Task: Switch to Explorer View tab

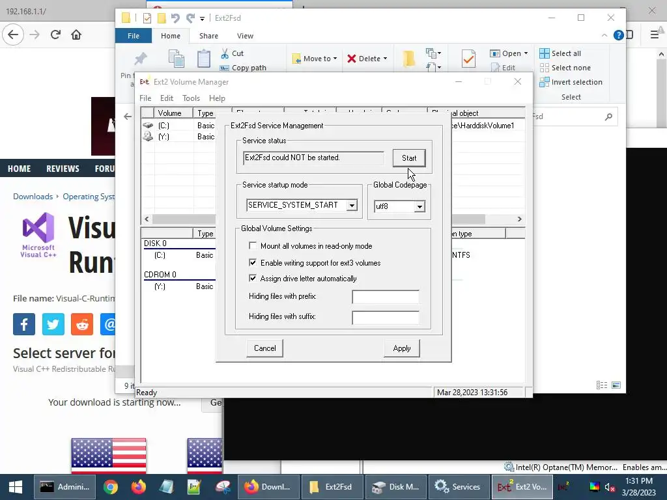Action: click(x=245, y=36)
